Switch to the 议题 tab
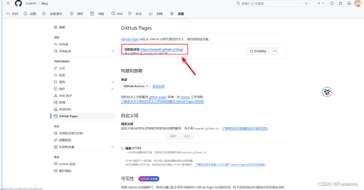This screenshot has width=364, height=190. pyautogui.click(x=30, y=14)
